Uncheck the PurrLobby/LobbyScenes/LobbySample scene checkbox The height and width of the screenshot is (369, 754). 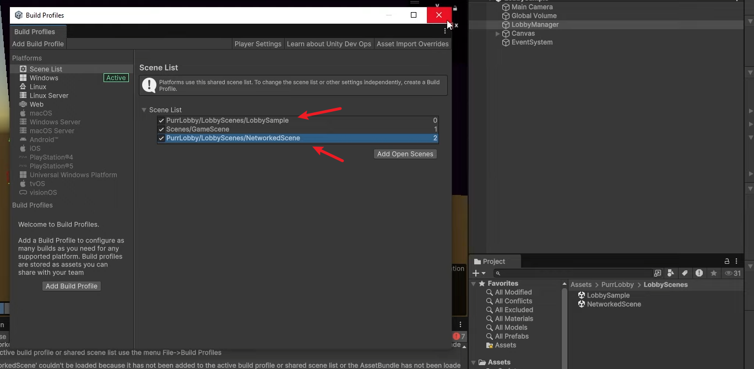pos(161,121)
